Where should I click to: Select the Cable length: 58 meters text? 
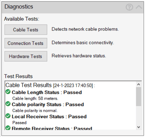pyautogui.click(x=35, y=98)
